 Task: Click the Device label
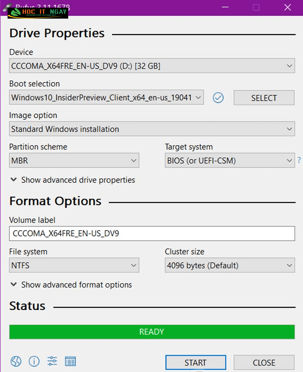tap(21, 52)
